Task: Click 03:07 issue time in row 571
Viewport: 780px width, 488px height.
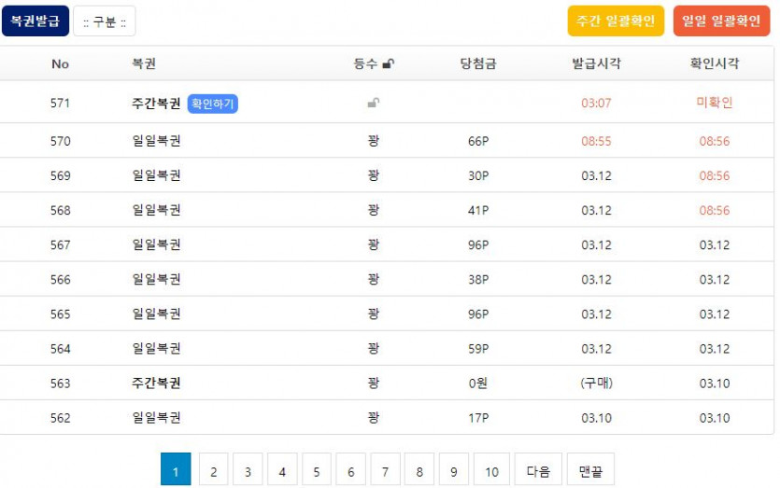Action: coord(596,103)
